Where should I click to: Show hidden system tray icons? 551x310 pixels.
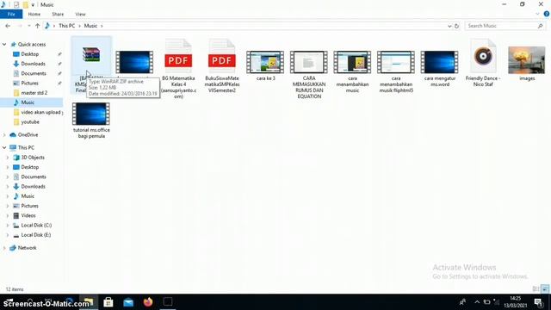[477, 302]
